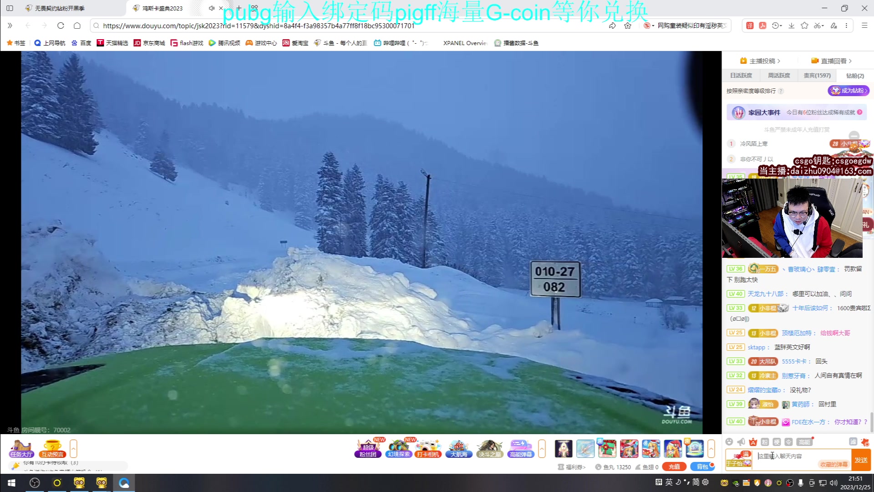Toggle the 粉 fan badge button
Viewport: 874px width, 492px height.
coord(765,442)
